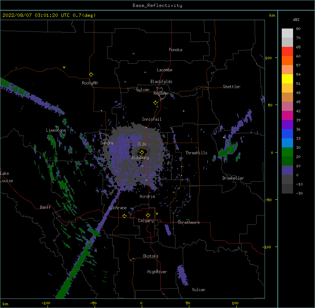Click the km unit label at bottom left

pyautogui.click(x=5, y=304)
